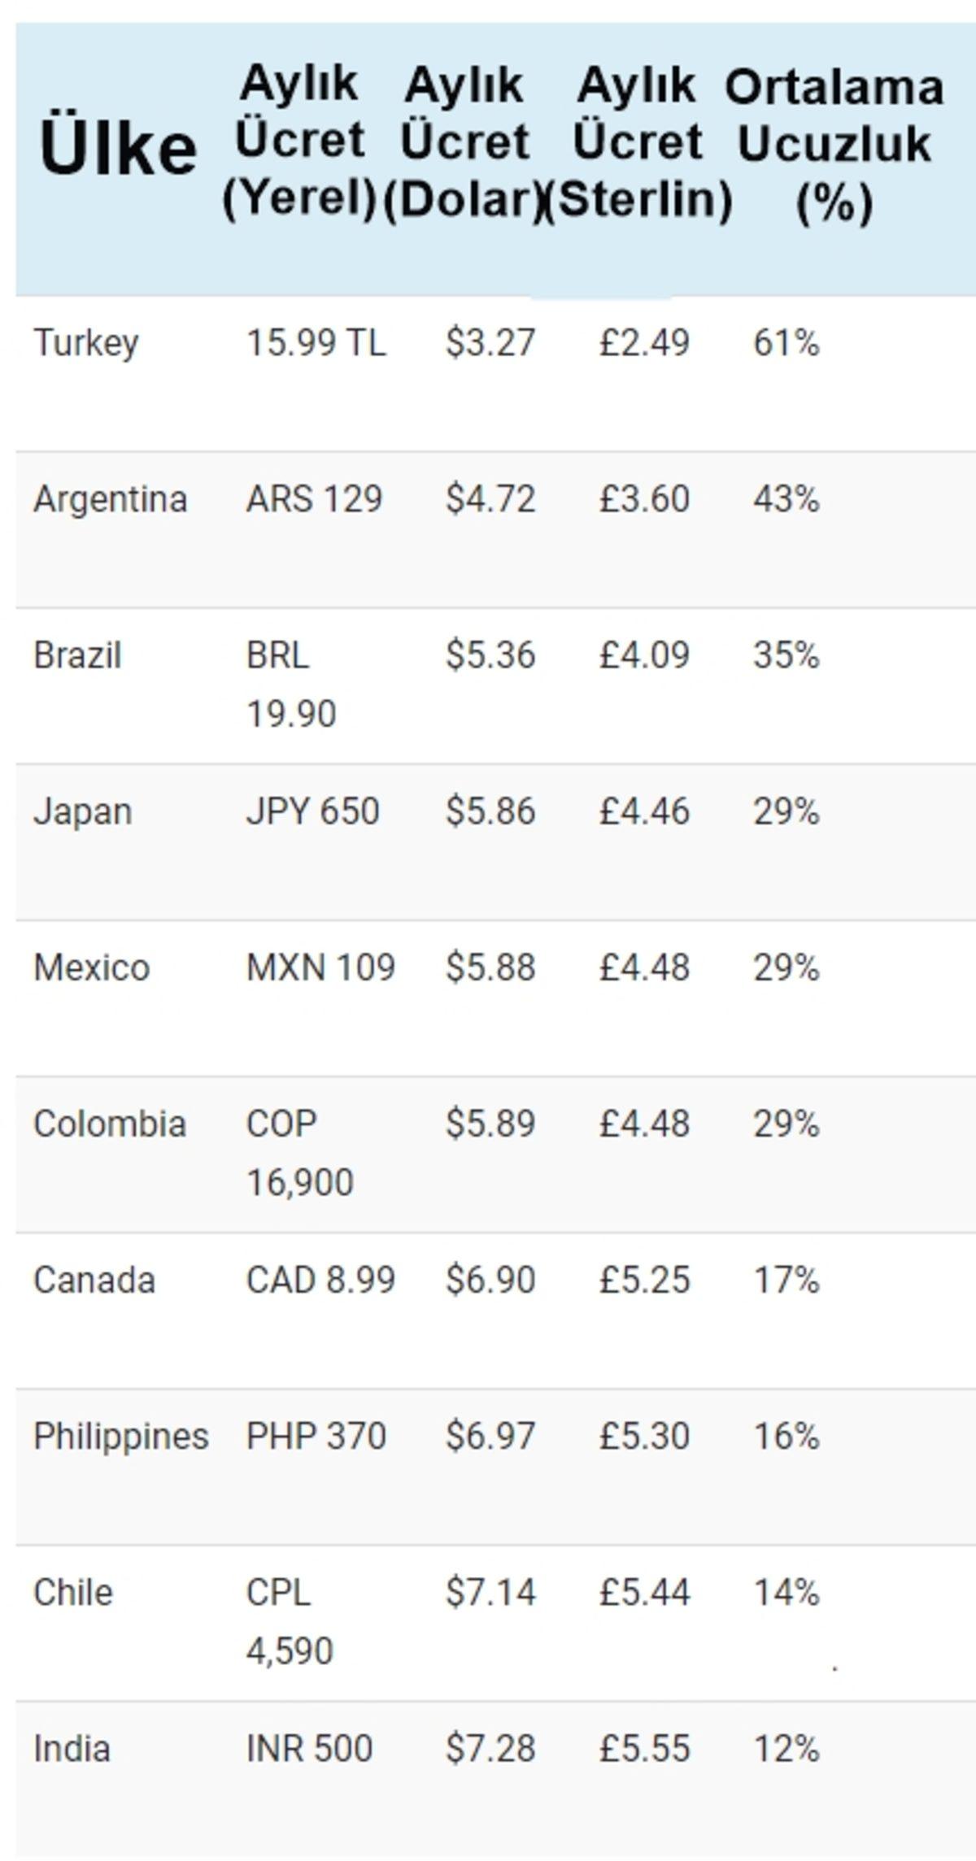Click the Aylık Ücret (Sterlin) header
The height and width of the screenshot is (1861, 976).
click(638, 143)
